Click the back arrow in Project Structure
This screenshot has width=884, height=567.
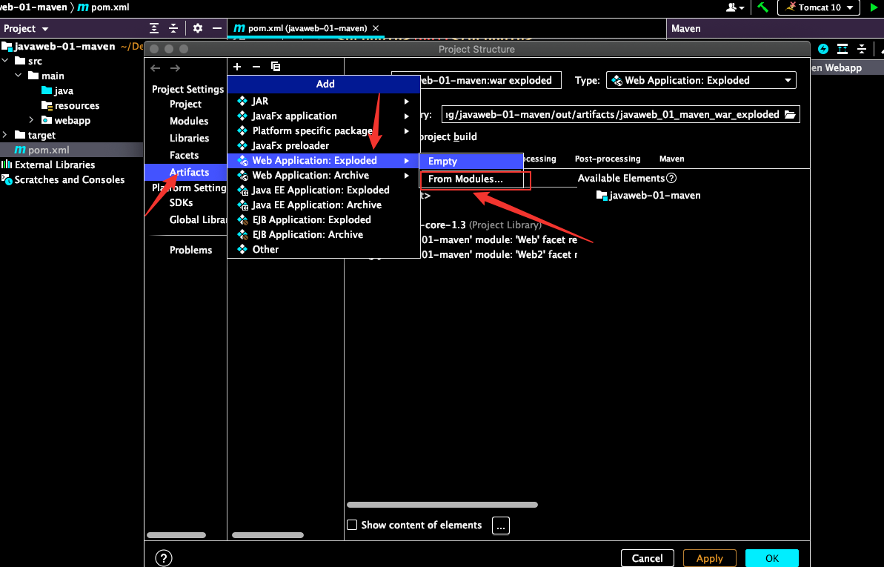point(156,68)
